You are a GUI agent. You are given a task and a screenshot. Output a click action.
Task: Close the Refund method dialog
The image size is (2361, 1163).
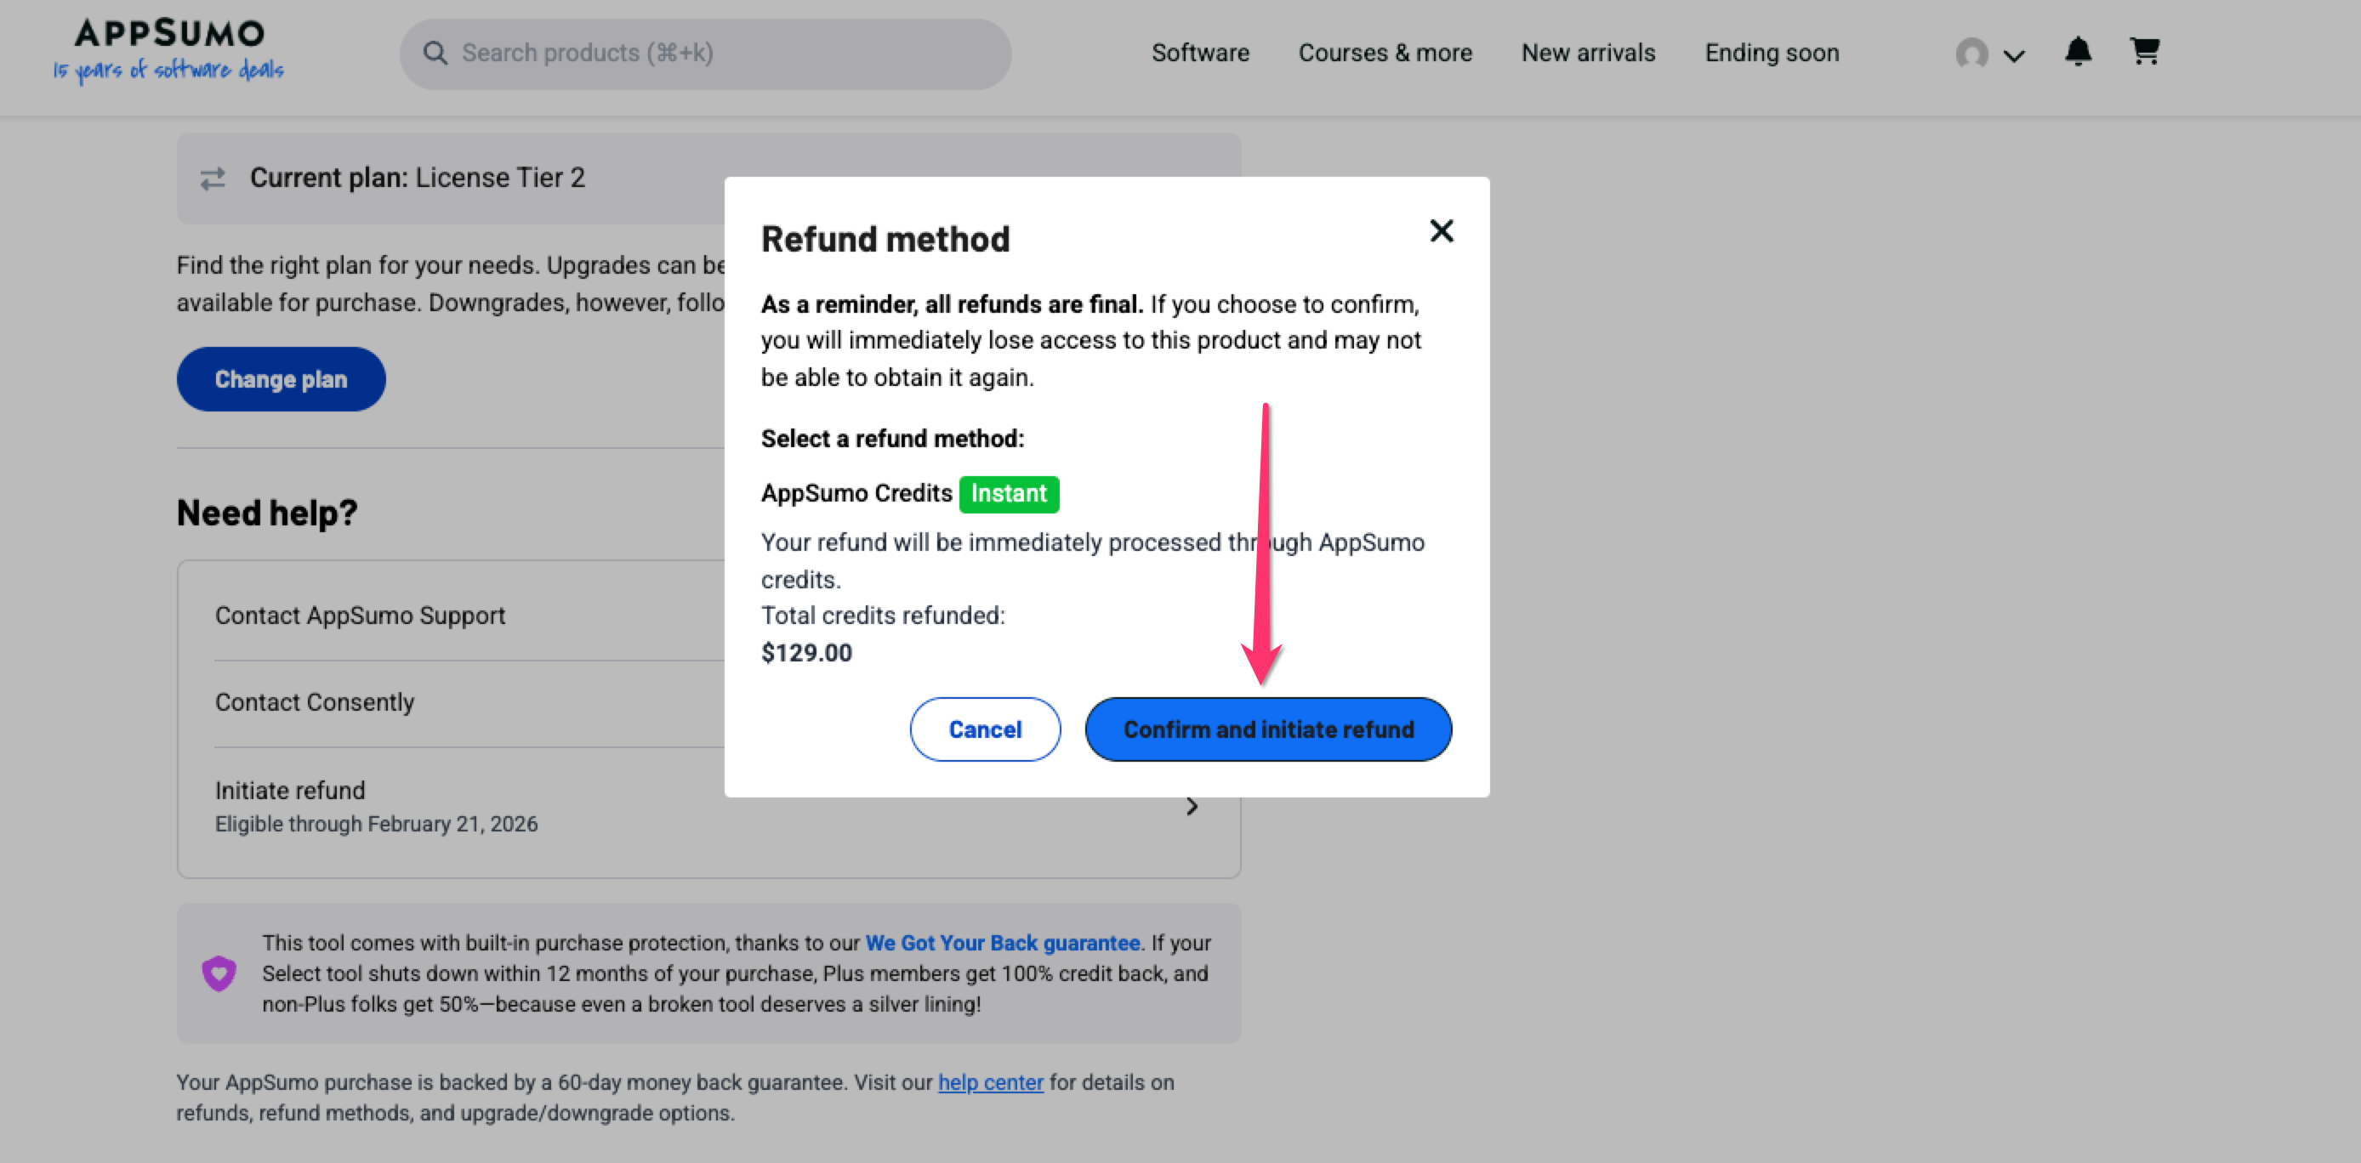(1441, 231)
